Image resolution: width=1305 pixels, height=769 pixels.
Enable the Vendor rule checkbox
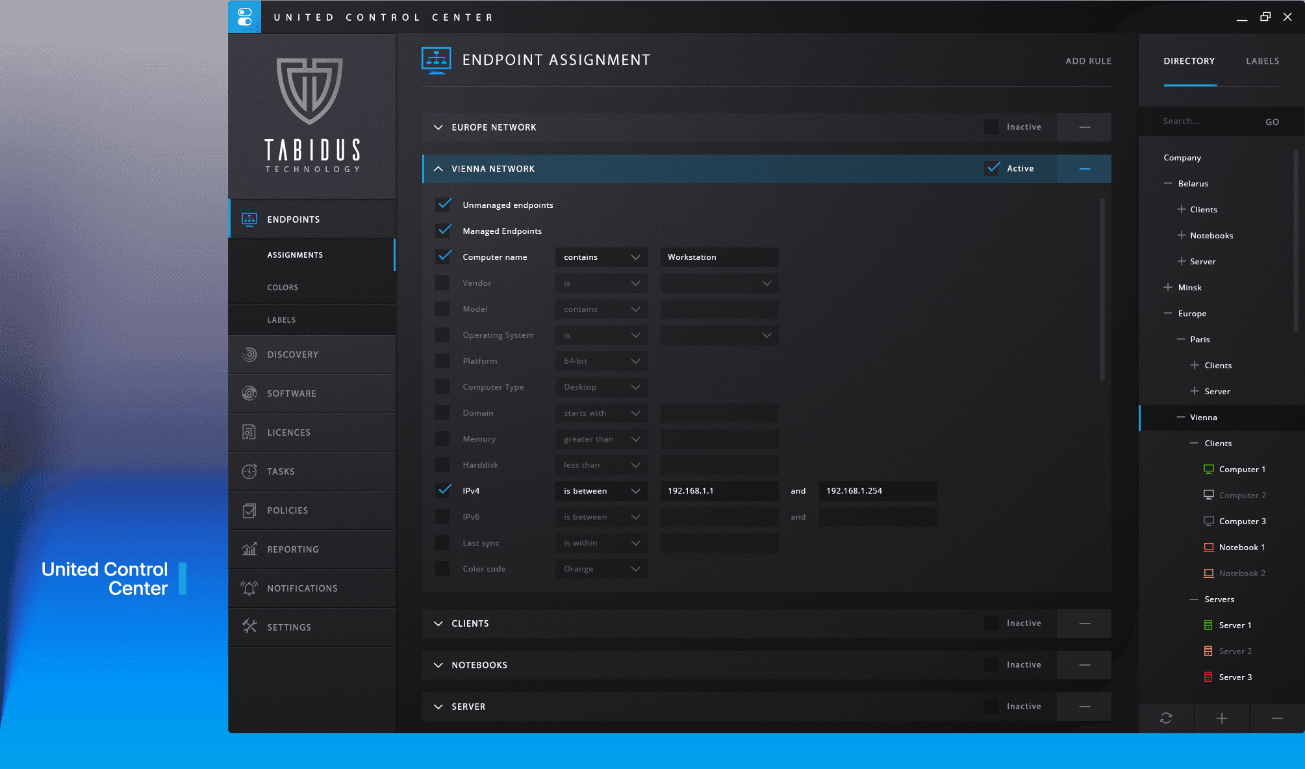(443, 283)
